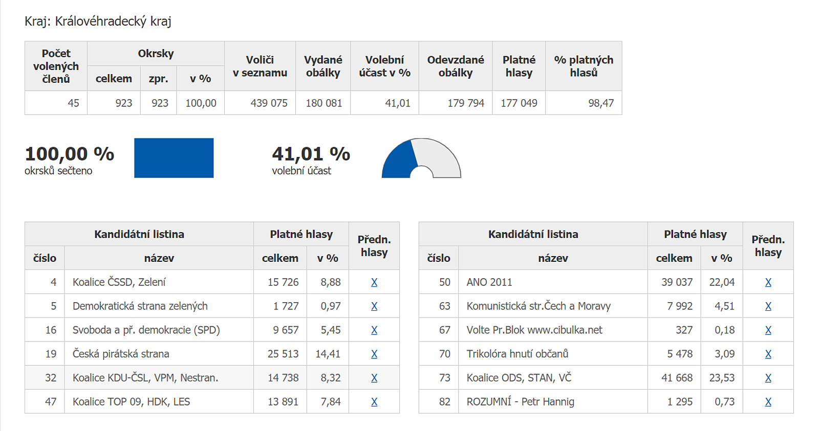The image size is (819, 431).
Task: Open X link for Demokratická strana zelených
Action: [x=374, y=306]
